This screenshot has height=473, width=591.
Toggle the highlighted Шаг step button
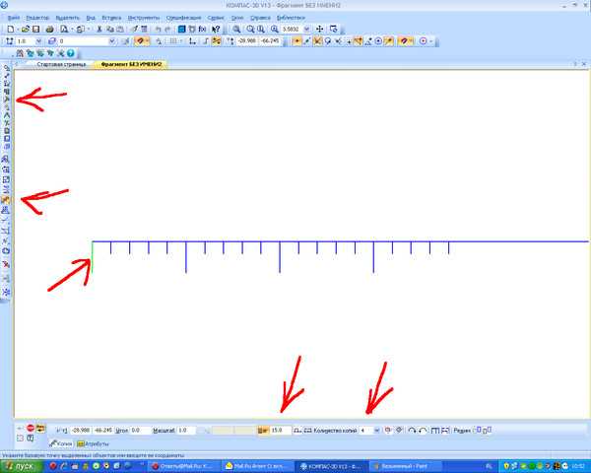coord(263,430)
